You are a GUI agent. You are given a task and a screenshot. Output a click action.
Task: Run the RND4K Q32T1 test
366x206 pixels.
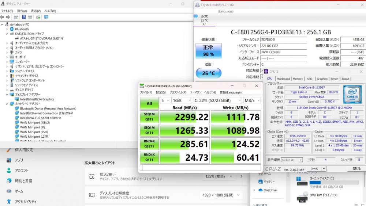149,144
